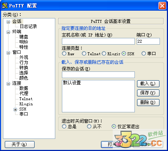Click the 打开 (O) button
Viewport: 168px width, 151px height.
tap(116, 144)
